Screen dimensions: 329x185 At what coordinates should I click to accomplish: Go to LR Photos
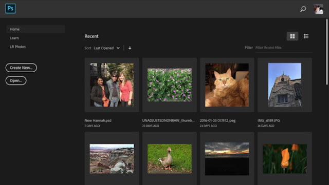(x=17, y=47)
